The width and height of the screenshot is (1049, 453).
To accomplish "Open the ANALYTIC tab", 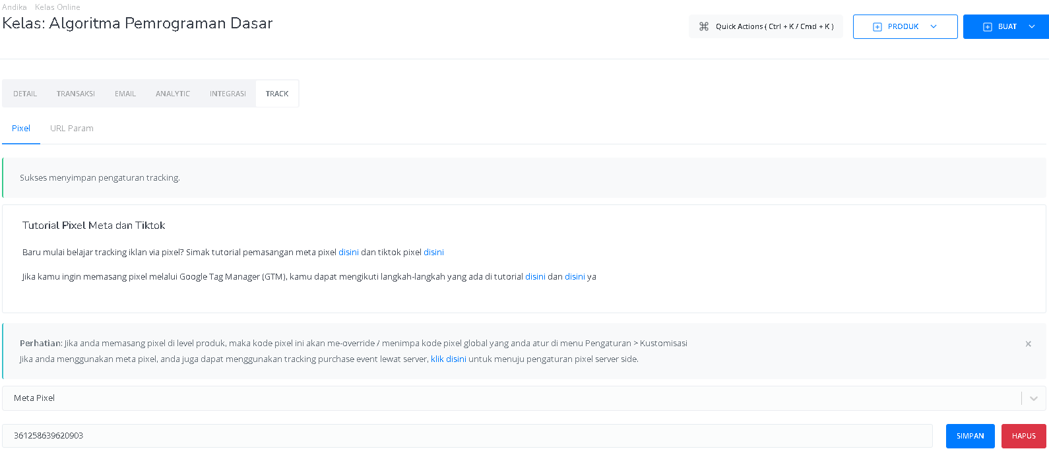I will point(173,94).
